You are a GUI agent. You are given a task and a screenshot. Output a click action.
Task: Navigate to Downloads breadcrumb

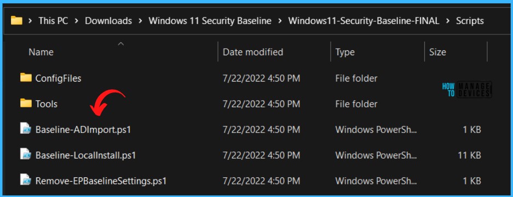click(108, 21)
